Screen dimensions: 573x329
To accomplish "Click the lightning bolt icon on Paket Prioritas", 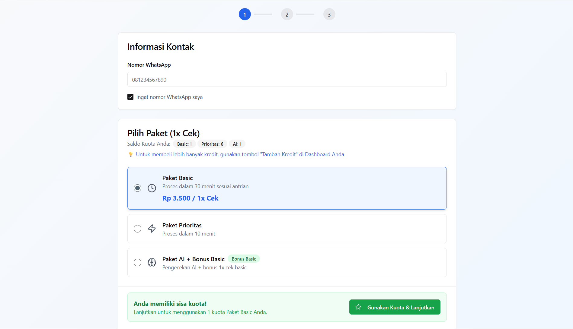I will [152, 229].
